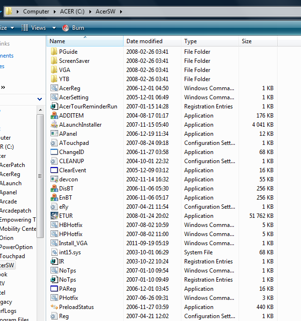Image resolution: width=301 pixels, height=321 pixels.
Task: Select the NoTps Registration Entries file
Action: click(x=67, y=280)
